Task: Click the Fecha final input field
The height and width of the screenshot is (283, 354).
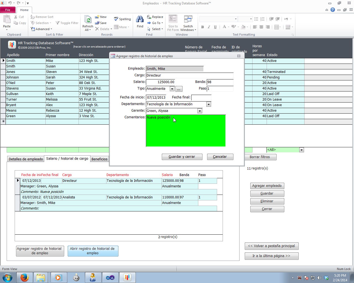Action: 201,98
